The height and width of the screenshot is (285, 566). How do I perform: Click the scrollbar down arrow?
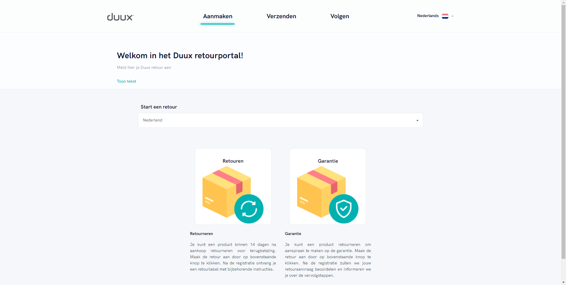coord(563,282)
